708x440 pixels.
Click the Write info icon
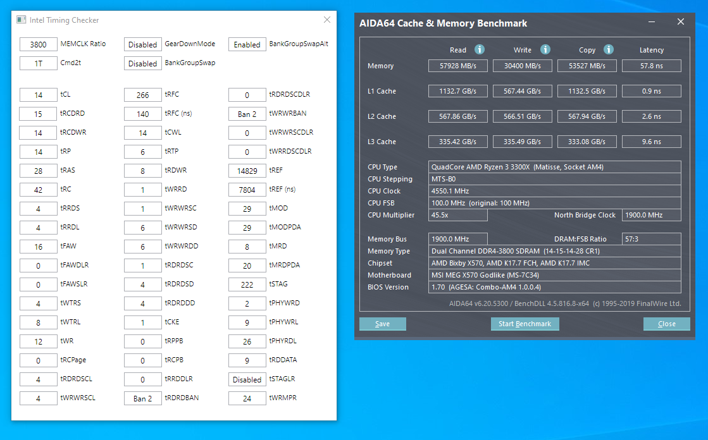click(545, 49)
